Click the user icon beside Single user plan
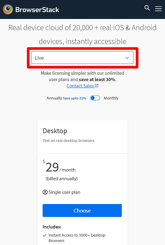This screenshot has width=165, height=245. tap(45, 192)
